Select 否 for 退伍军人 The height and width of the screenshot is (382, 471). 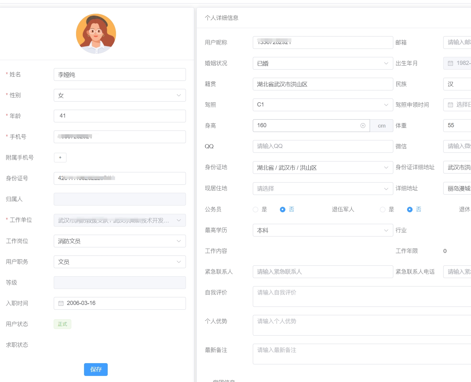click(x=410, y=209)
